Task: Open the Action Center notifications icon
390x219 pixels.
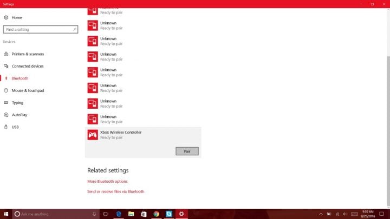Action: point(382,214)
